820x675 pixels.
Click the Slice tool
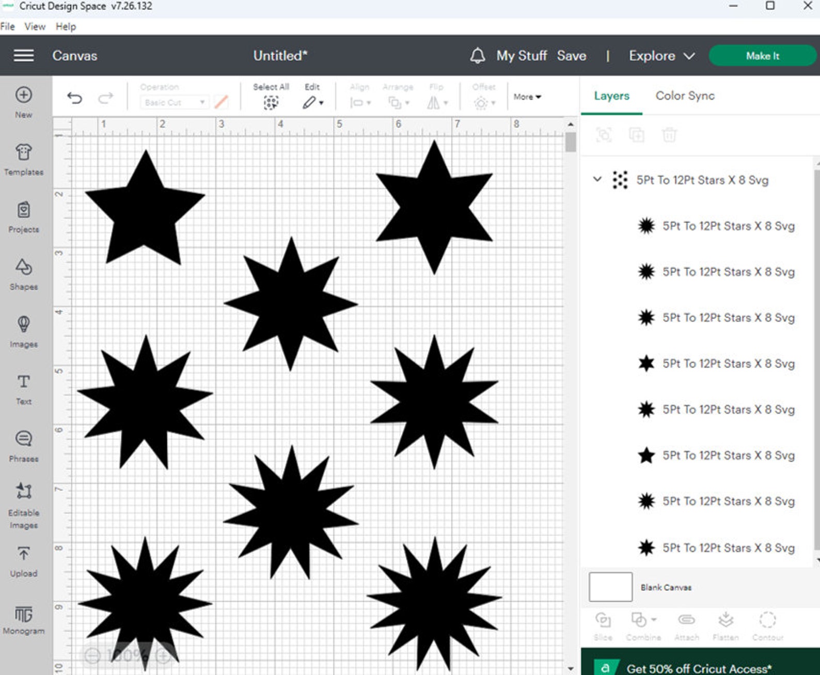pyautogui.click(x=603, y=626)
